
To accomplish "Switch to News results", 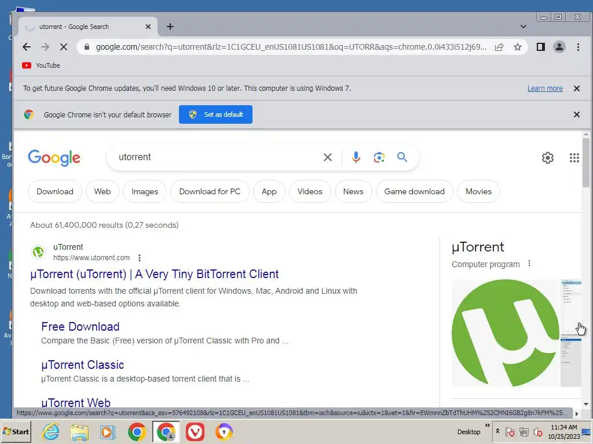I will (x=353, y=191).
